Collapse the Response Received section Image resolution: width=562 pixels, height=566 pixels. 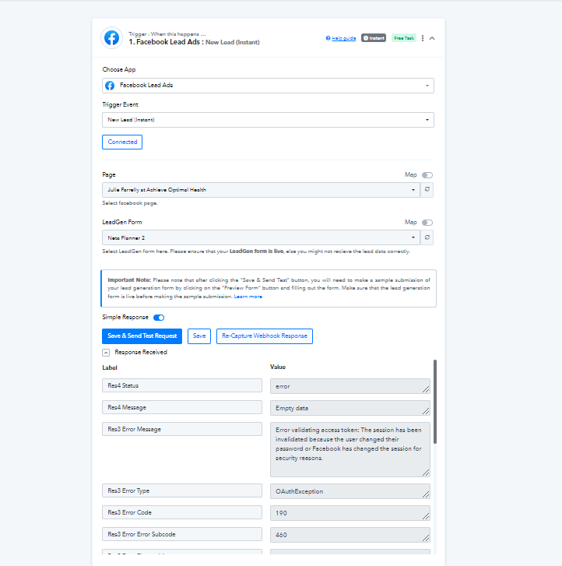click(106, 353)
